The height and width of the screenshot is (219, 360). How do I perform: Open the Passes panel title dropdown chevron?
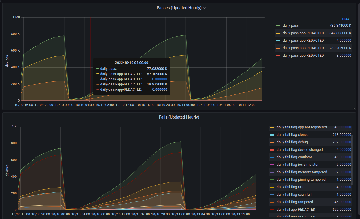204,8
